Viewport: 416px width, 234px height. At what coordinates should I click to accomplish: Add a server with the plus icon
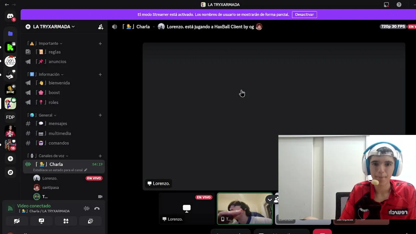click(10, 159)
